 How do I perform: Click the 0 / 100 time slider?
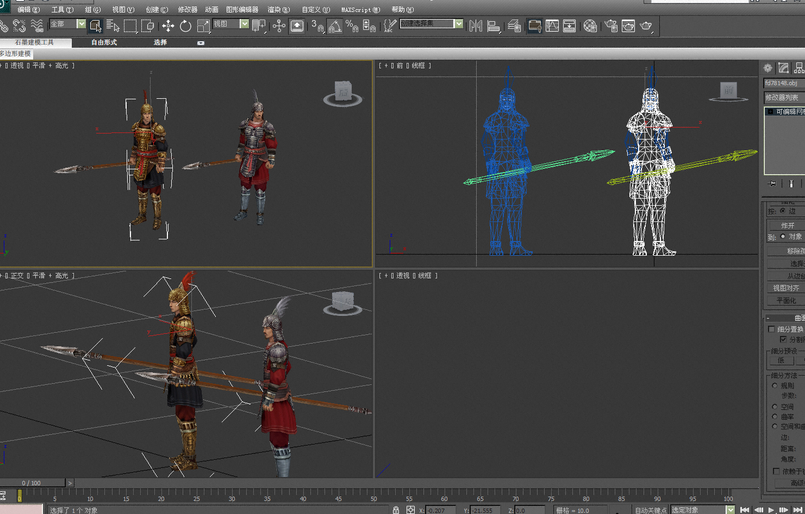click(x=32, y=483)
